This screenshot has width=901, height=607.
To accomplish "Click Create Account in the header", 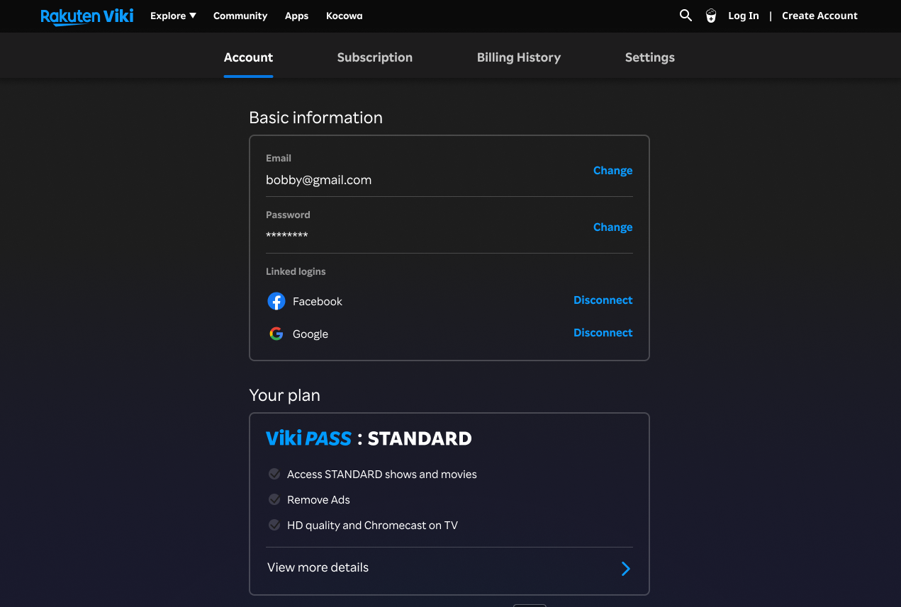I will (819, 16).
